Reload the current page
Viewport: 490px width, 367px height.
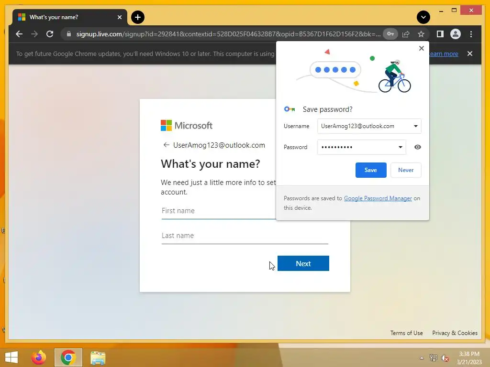point(50,34)
